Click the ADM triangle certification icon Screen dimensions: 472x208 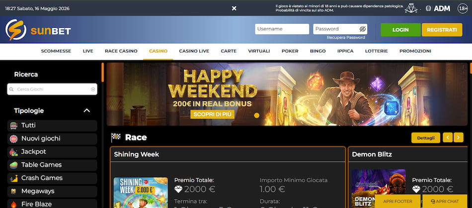(x=411, y=8)
